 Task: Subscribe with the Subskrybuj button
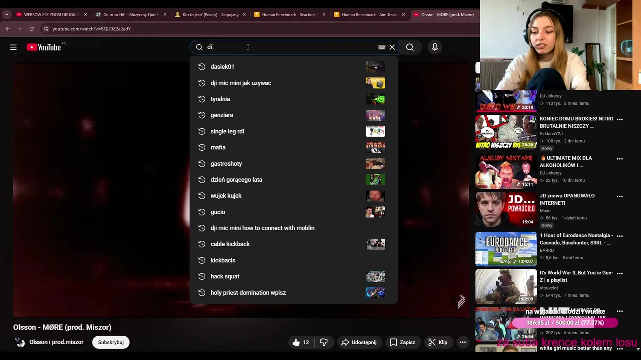coord(111,342)
